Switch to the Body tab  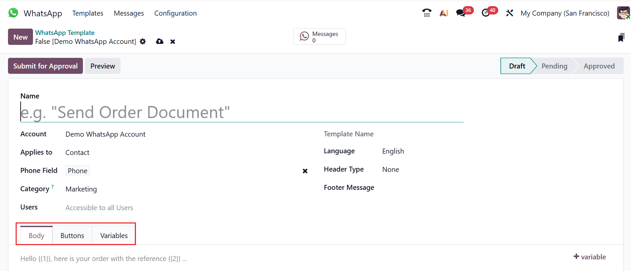pos(36,235)
